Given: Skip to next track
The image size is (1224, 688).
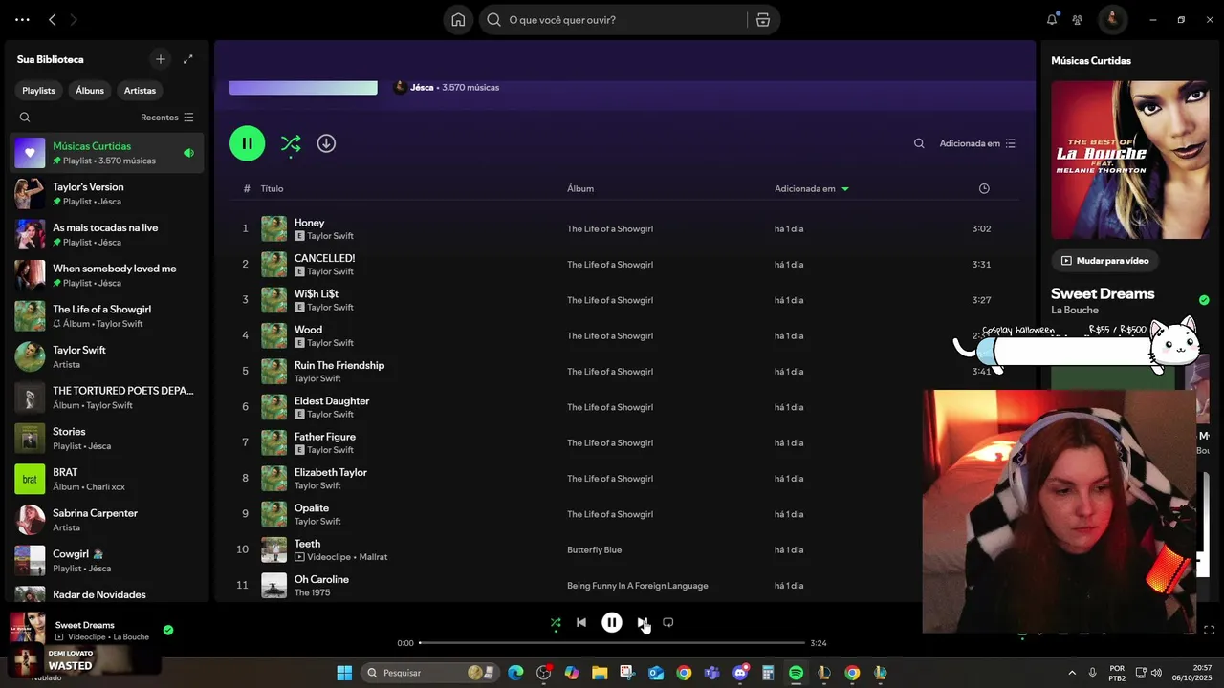Looking at the screenshot, I should 643,623.
